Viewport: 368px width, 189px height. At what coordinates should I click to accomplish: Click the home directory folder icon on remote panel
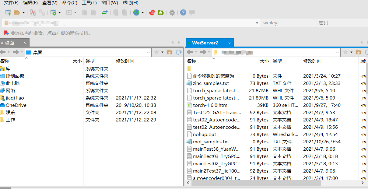click(x=359, y=52)
